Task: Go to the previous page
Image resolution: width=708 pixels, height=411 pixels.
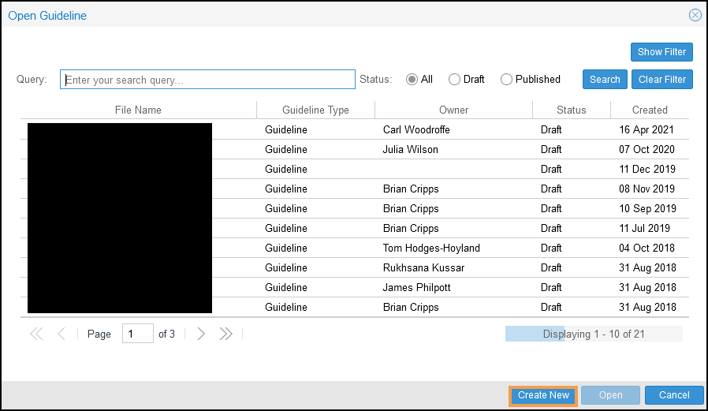Action: pos(61,334)
